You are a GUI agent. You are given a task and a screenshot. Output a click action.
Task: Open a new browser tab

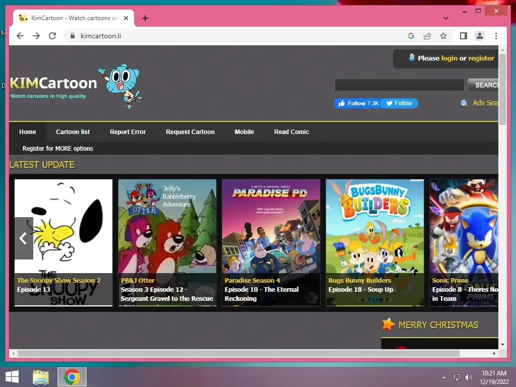145,18
